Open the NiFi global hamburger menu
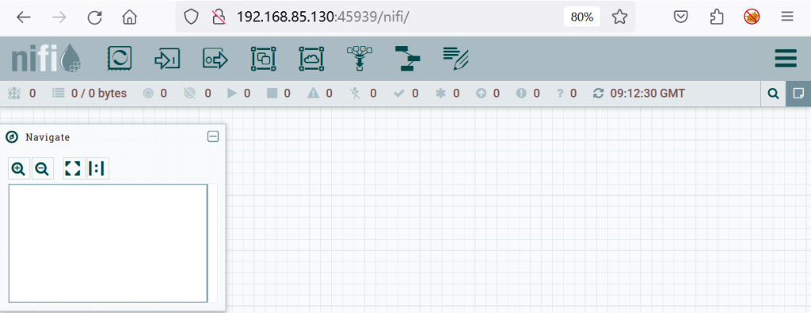This screenshot has width=811, height=313. click(785, 59)
